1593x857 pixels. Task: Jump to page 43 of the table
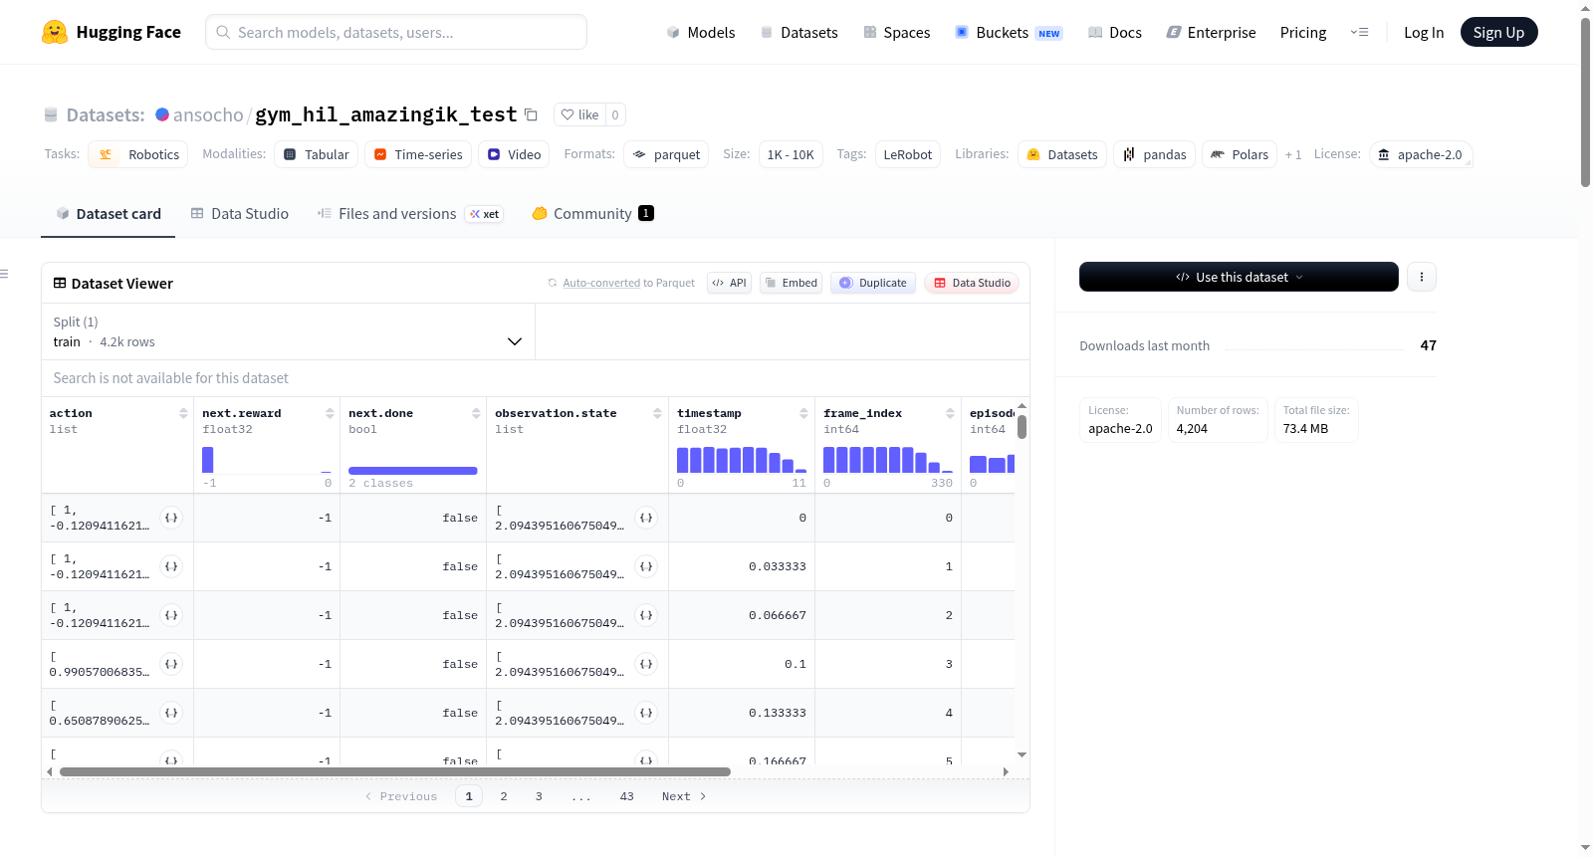click(626, 796)
